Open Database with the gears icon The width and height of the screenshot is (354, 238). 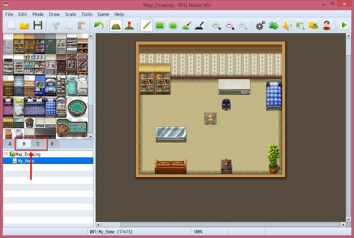point(261,25)
